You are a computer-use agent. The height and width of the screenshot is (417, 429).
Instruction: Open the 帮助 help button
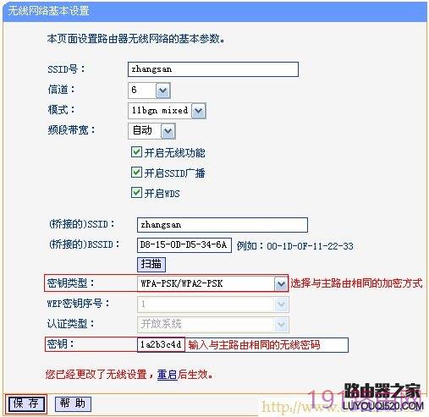point(73,403)
